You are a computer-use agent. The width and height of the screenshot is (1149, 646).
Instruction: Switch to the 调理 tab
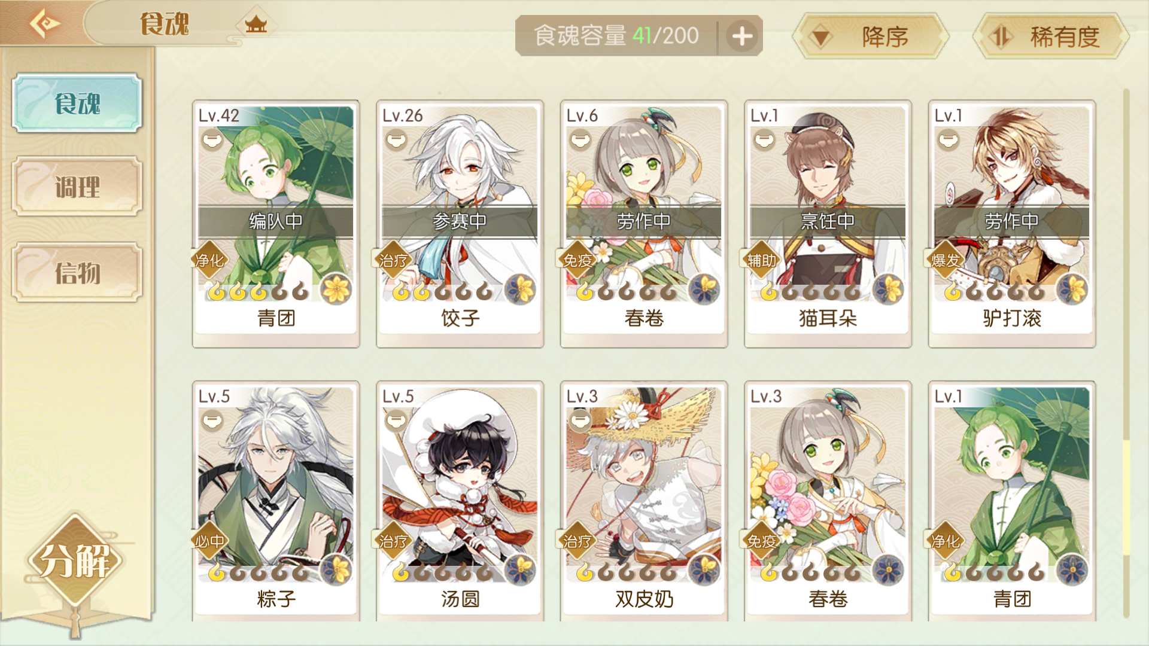pyautogui.click(x=77, y=187)
